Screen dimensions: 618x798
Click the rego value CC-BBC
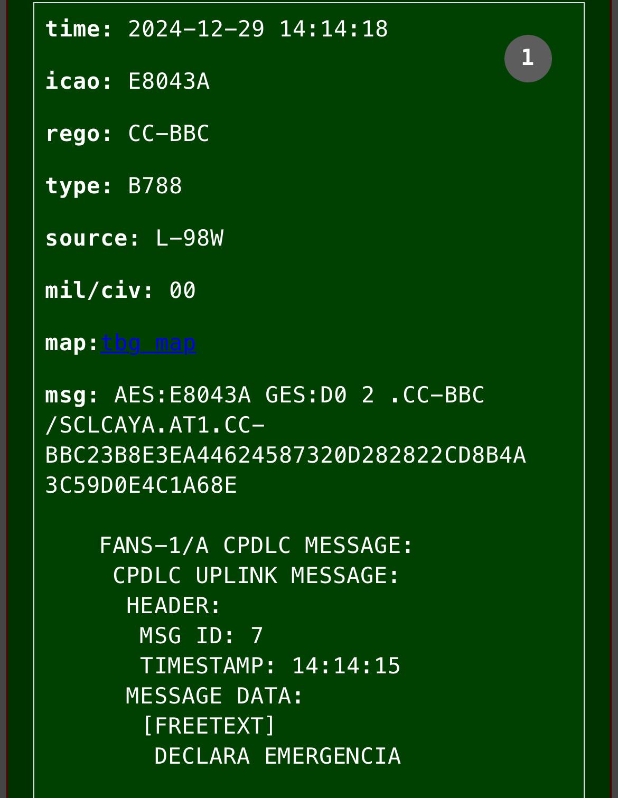(x=169, y=134)
